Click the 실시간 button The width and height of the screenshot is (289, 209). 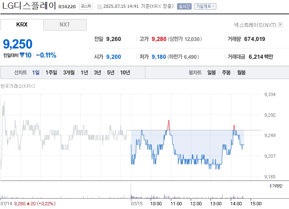(184, 7)
